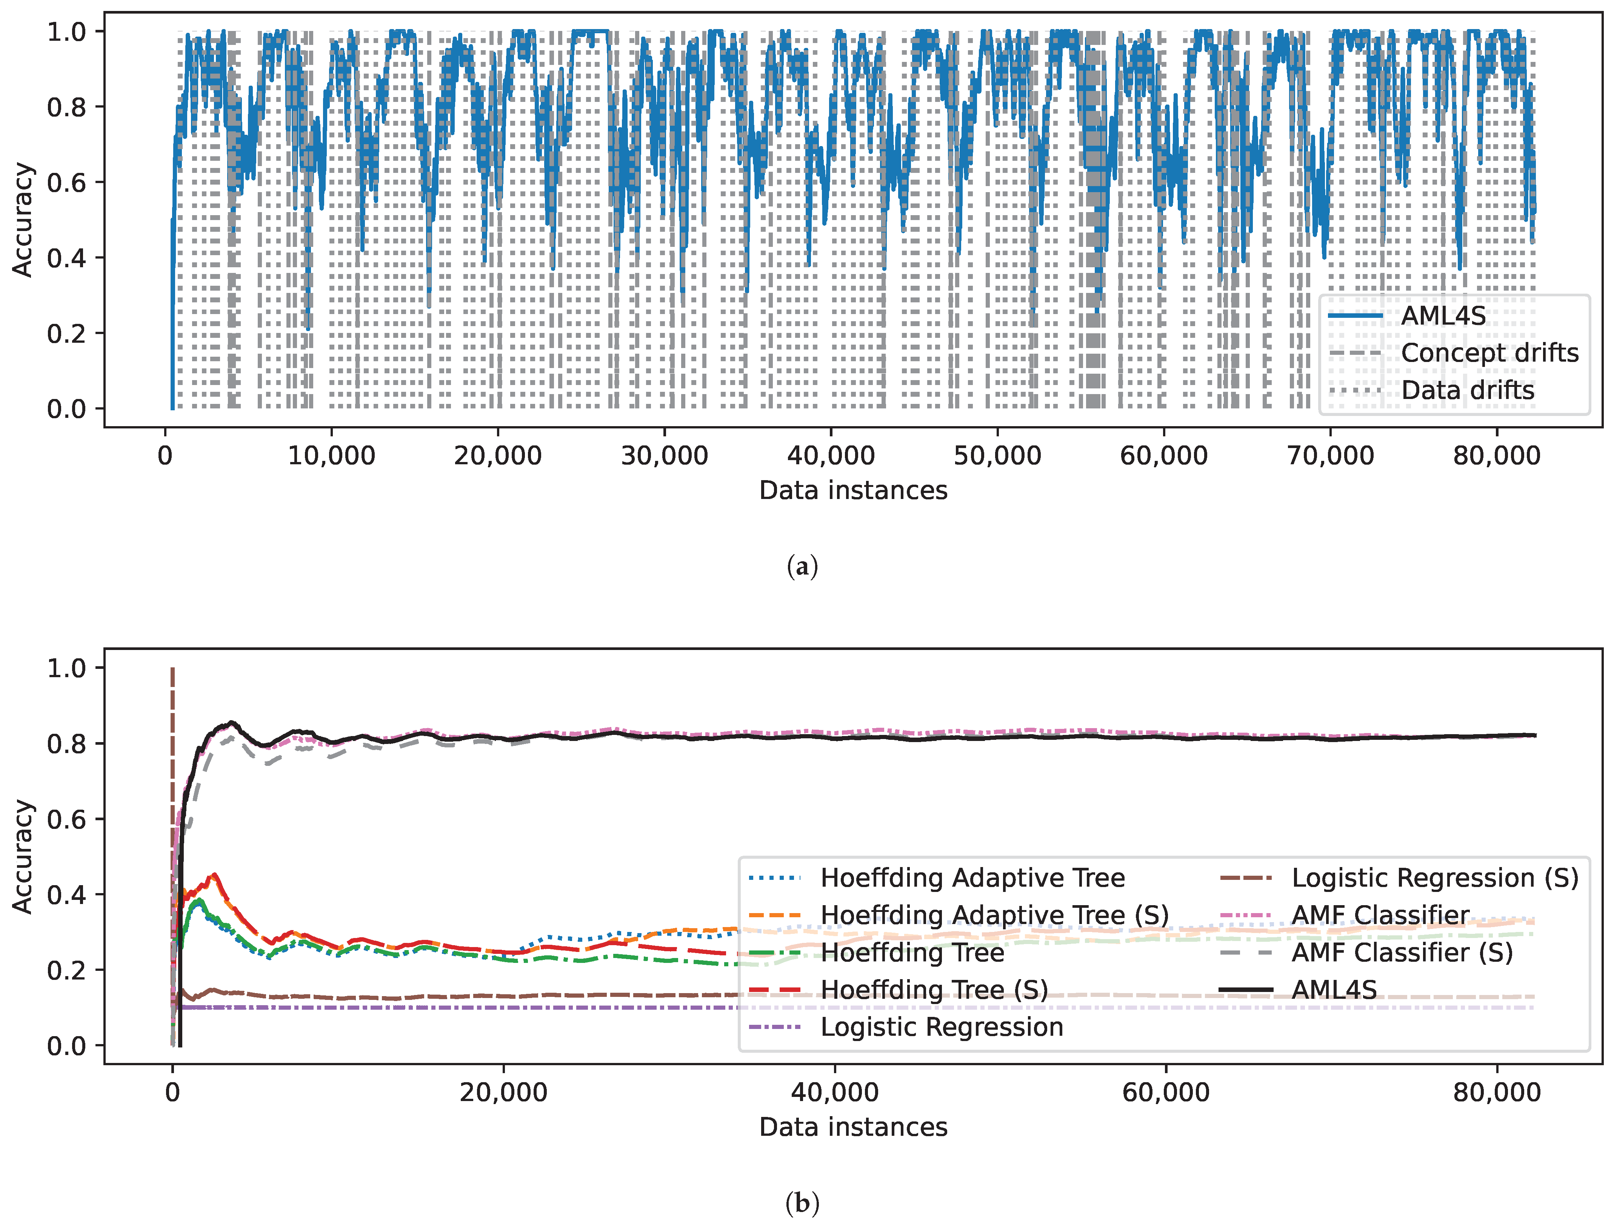Click the Hoeffding Tree (S) legend label
The image size is (1614, 1226).
pos(934,990)
